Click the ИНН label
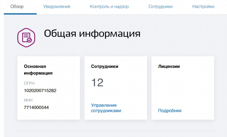The width and height of the screenshot is (227, 137). point(28,100)
